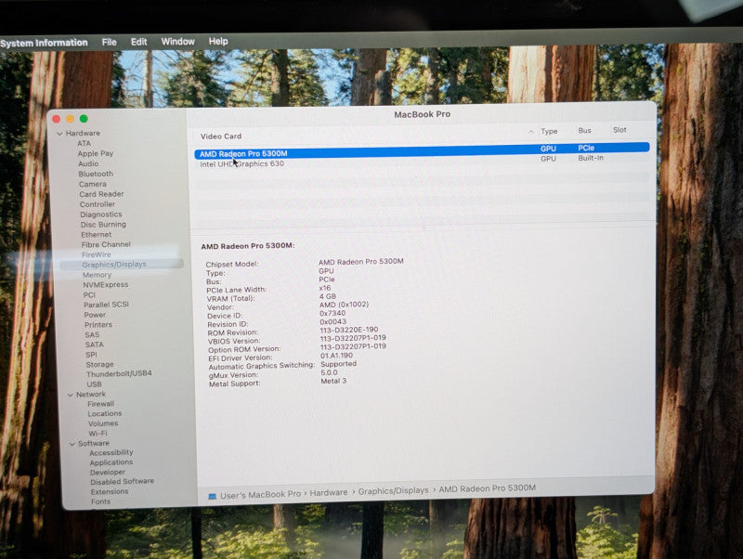This screenshot has height=559, width=743.
Task: Open the Help menu
Action: click(x=218, y=41)
